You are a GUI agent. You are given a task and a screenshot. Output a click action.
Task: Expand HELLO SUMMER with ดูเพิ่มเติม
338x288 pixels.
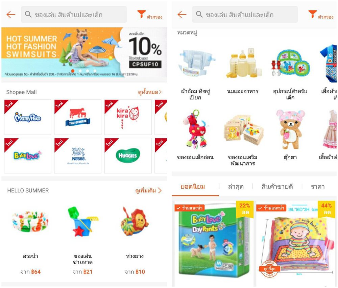click(x=148, y=190)
